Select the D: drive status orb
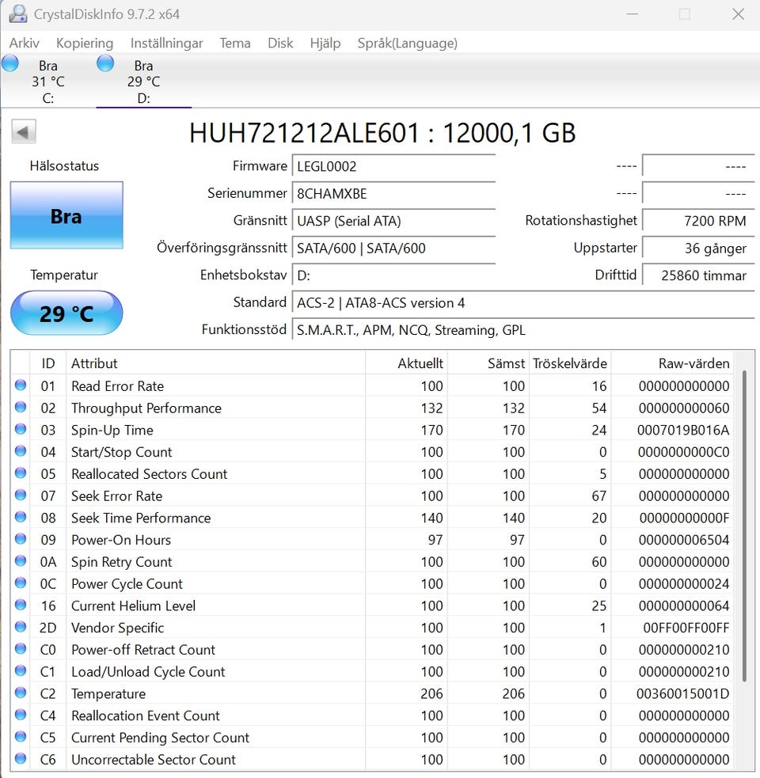760x778 pixels. [105, 64]
